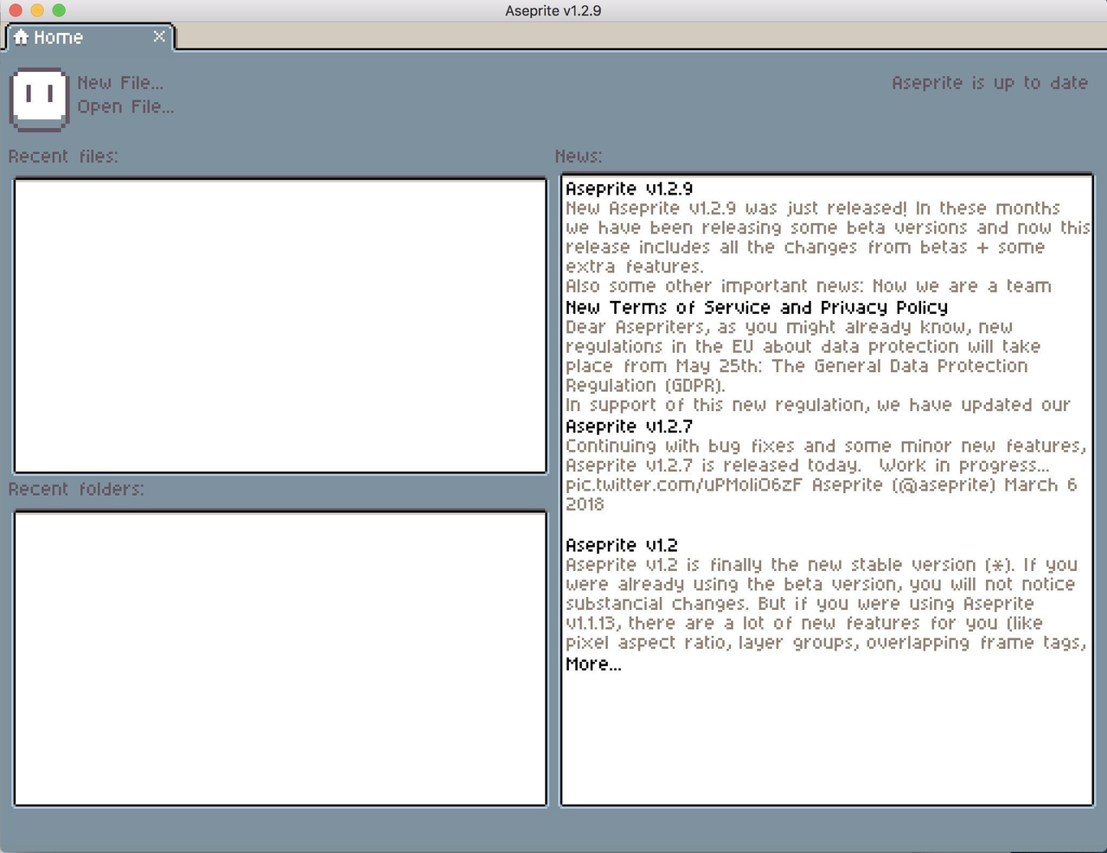Viewport: 1107px width, 853px height.
Task: Open New Terms of Service and Privacy Policy
Action: pyautogui.click(x=757, y=308)
